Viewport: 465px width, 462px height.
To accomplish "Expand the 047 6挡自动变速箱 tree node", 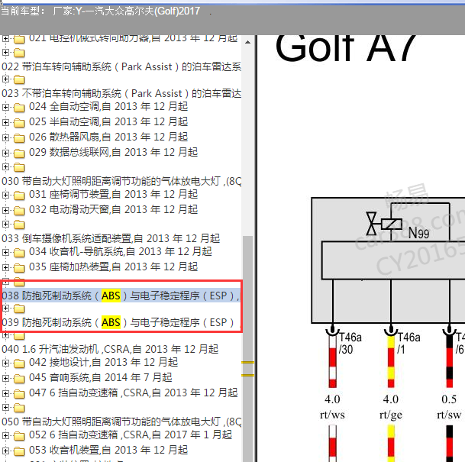I will tap(5, 393).
